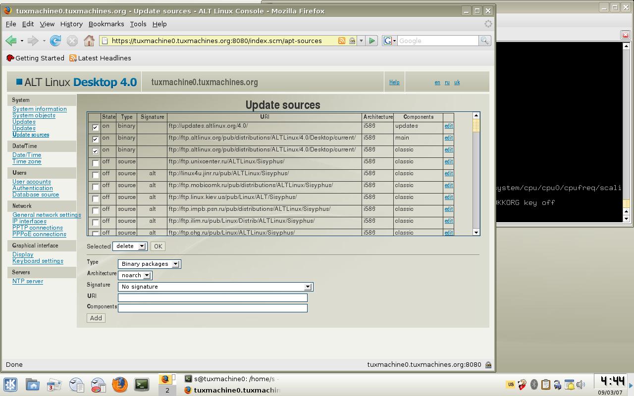Click the volume speaker tray icon

point(581,385)
